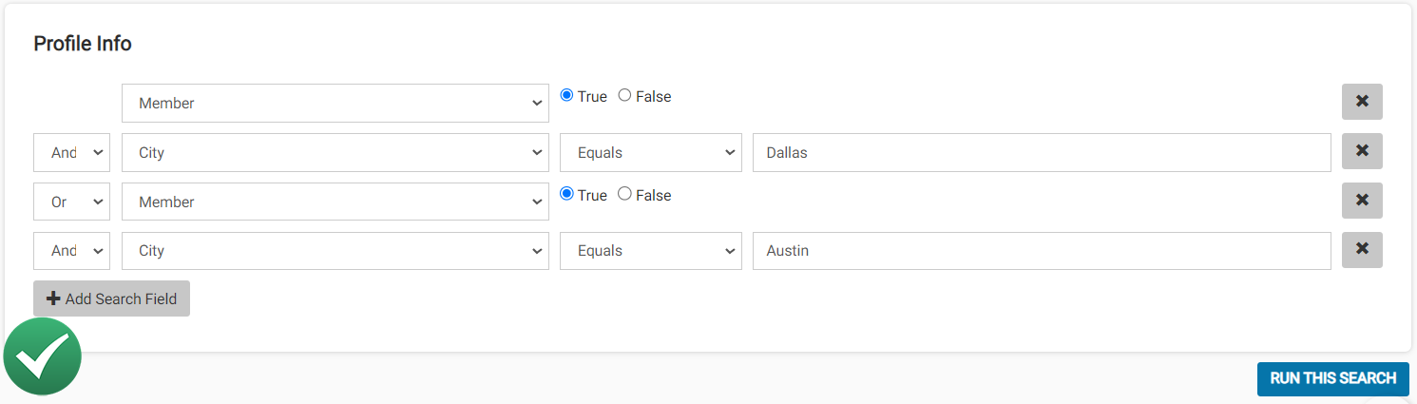
Task: Open the Equals dropdown on Austin row
Action: tap(651, 251)
